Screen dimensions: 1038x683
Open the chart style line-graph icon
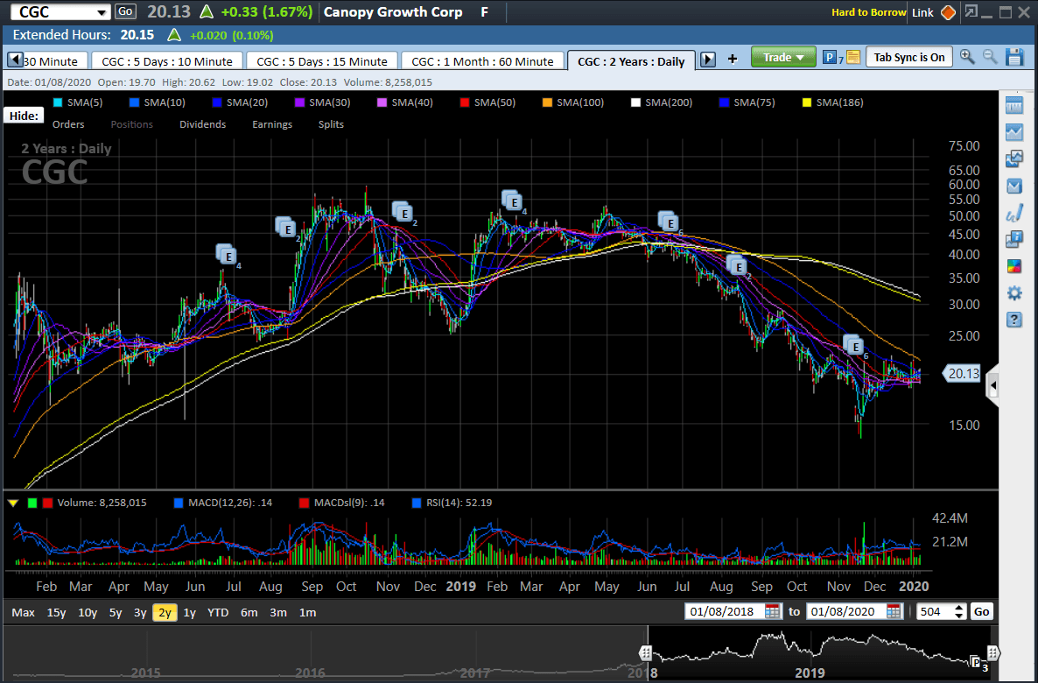1013,132
